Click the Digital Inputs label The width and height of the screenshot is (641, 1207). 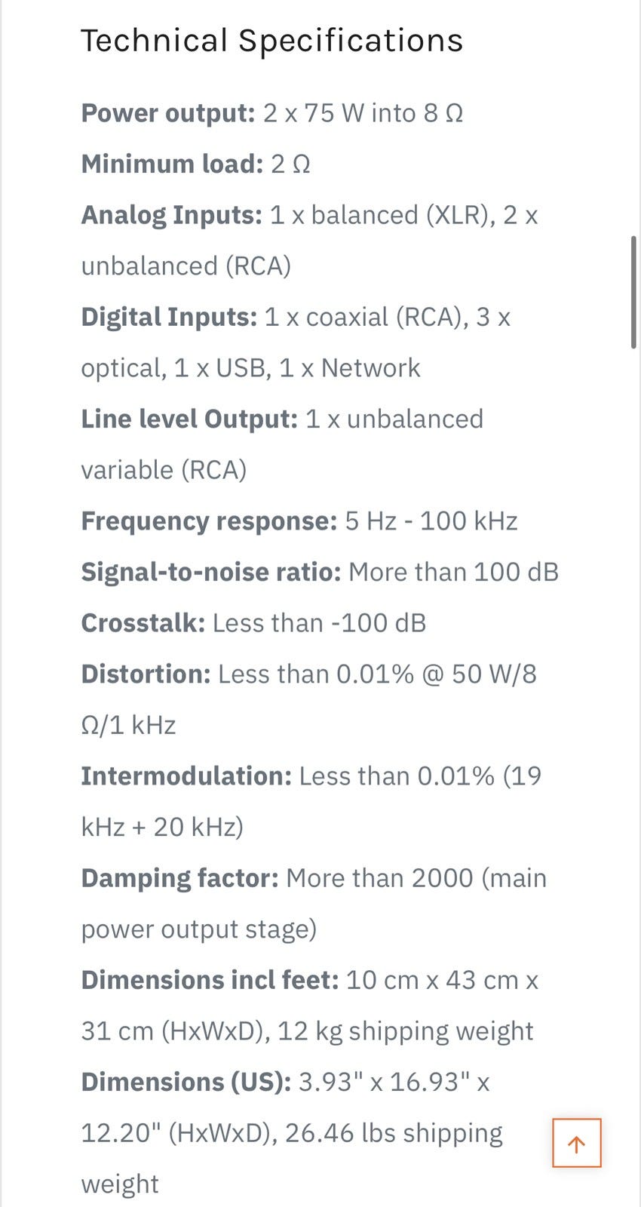[x=169, y=318]
